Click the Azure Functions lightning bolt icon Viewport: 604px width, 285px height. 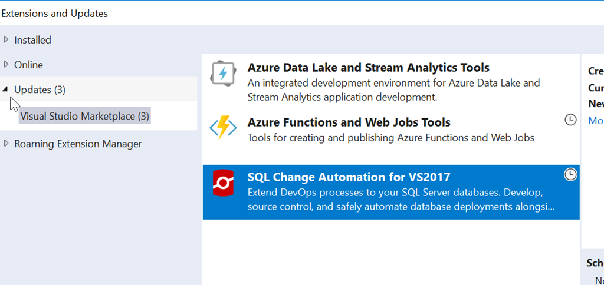point(223,127)
